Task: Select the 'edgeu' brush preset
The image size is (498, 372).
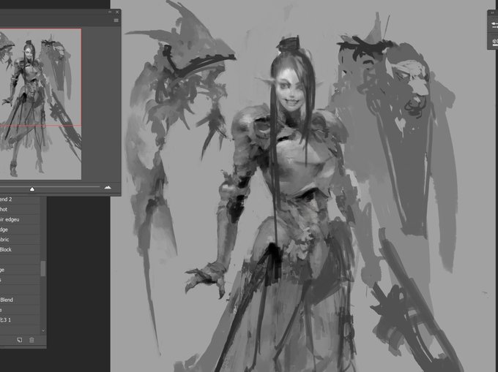Action: pos(20,219)
